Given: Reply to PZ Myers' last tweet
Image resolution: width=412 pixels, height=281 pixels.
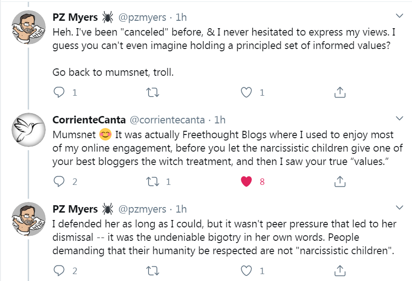Looking at the screenshot, I should [x=59, y=270].
